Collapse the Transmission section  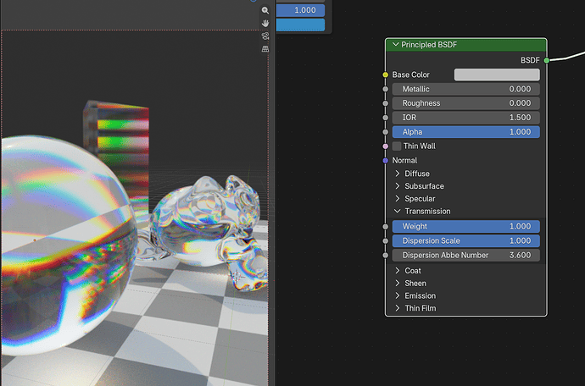[x=398, y=212]
